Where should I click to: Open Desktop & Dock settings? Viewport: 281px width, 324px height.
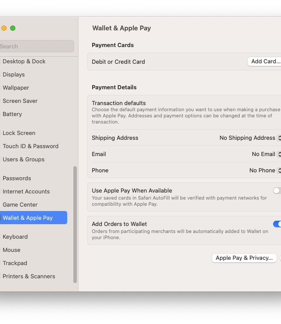[x=24, y=62]
